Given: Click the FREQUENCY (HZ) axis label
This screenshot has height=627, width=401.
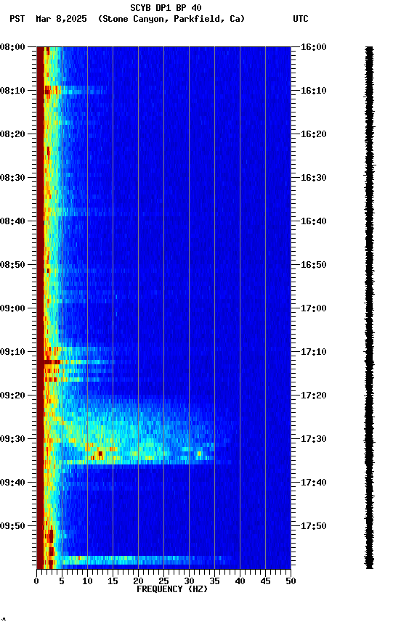Looking at the screenshot, I should point(172,590).
